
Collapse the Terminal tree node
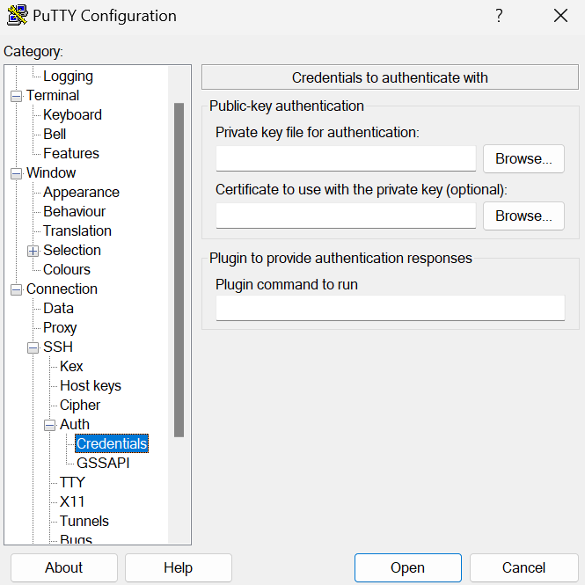pos(16,96)
